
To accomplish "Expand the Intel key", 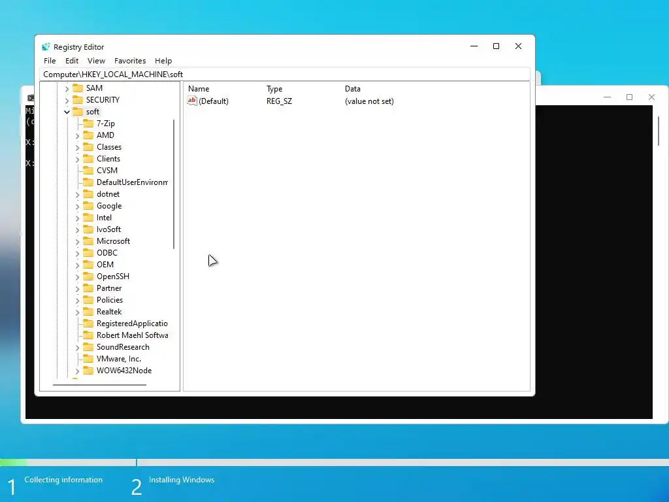I will click(77, 218).
